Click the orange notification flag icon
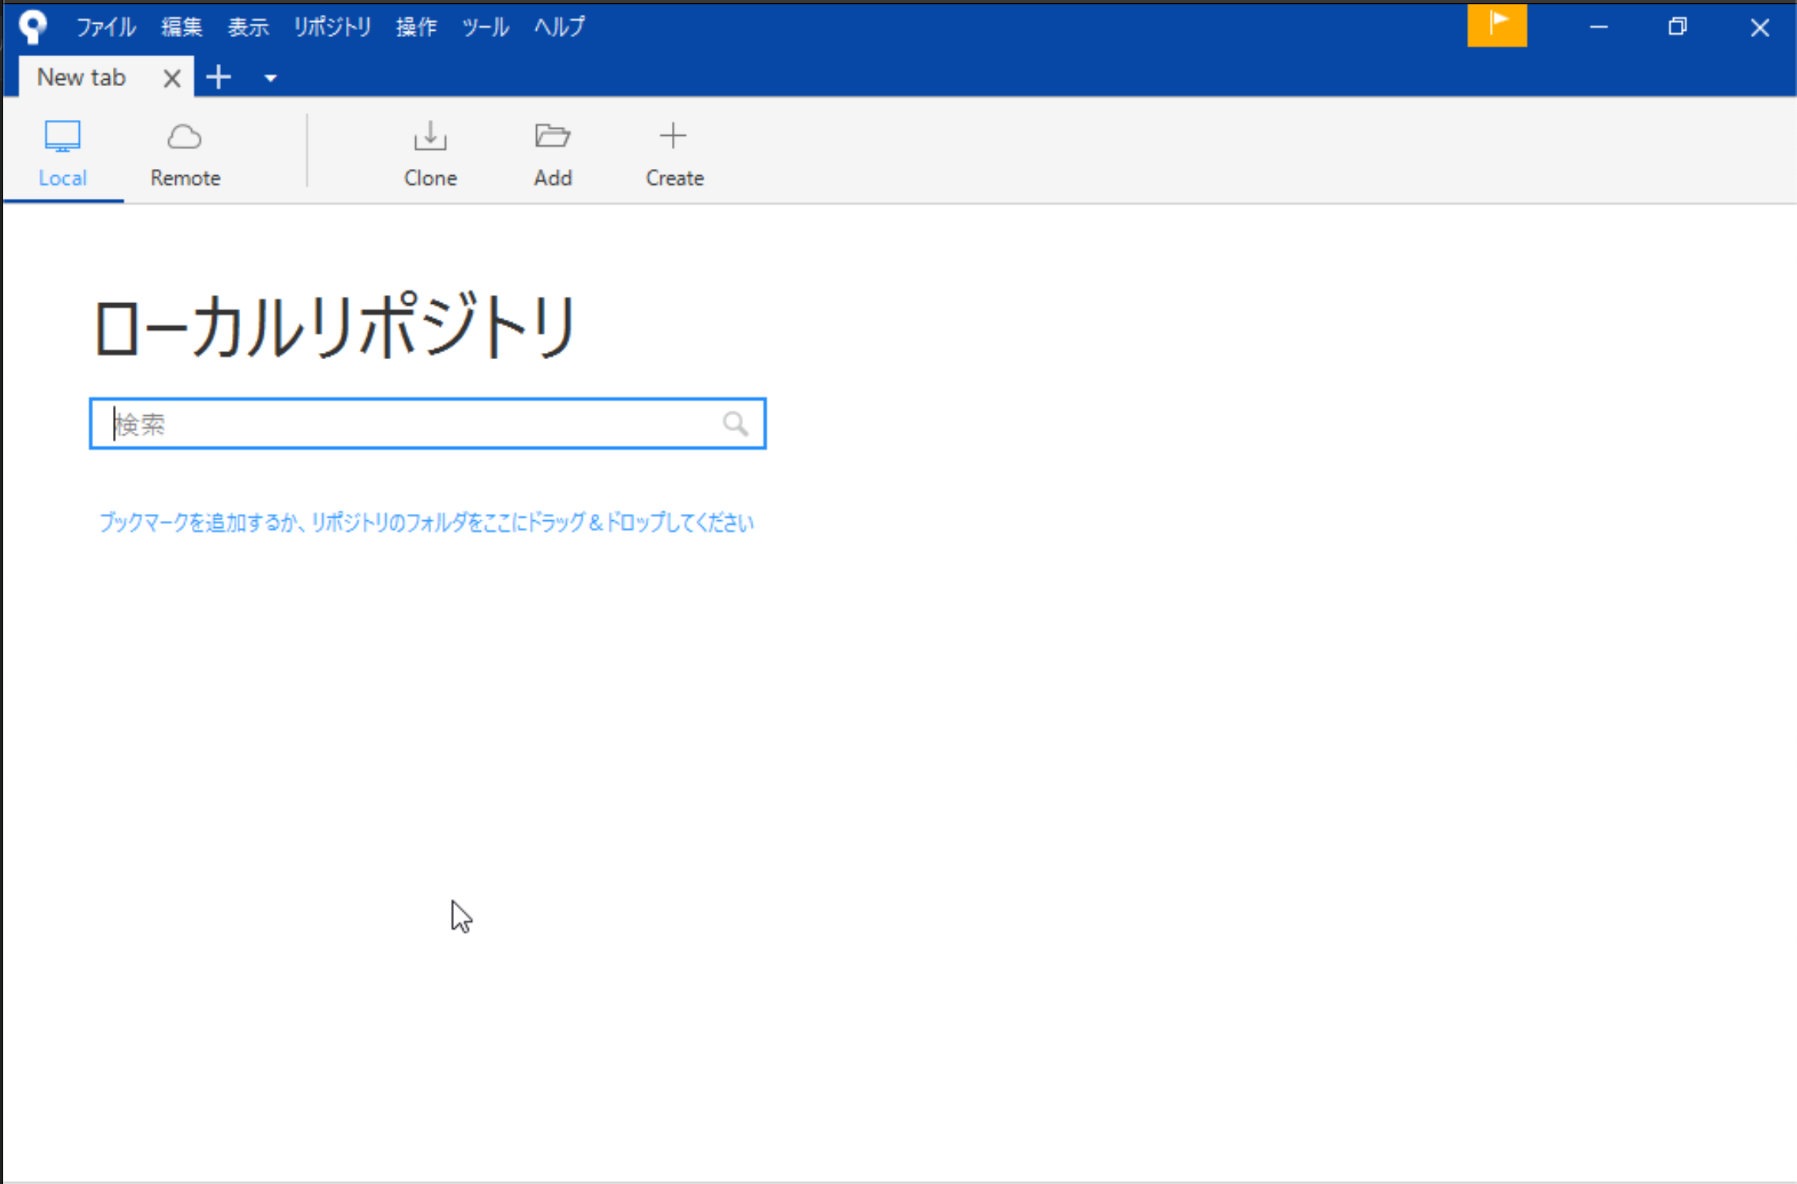This screenshot has width=1797, height=1184. tap(1496, 24)
